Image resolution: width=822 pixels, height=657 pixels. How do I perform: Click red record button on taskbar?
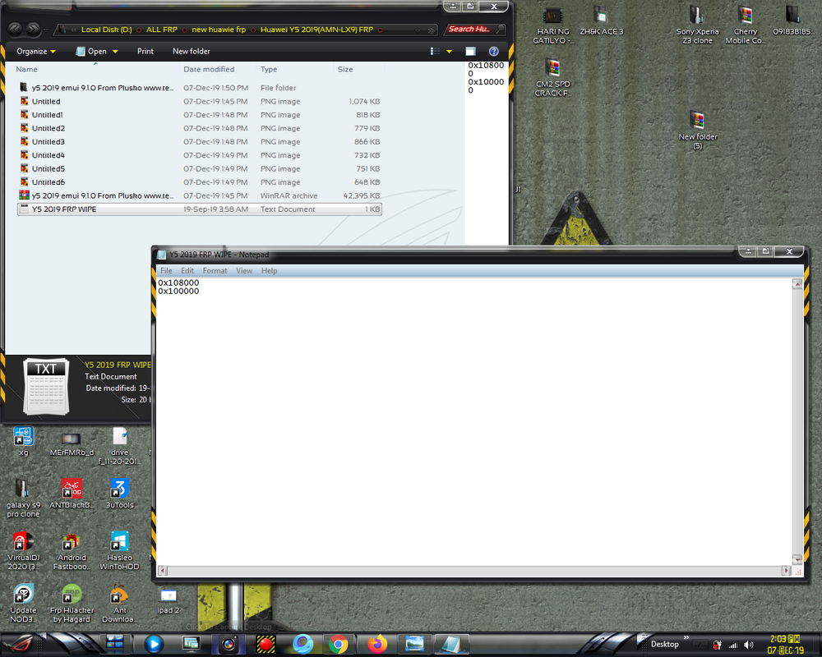click(x=266, y=645)
